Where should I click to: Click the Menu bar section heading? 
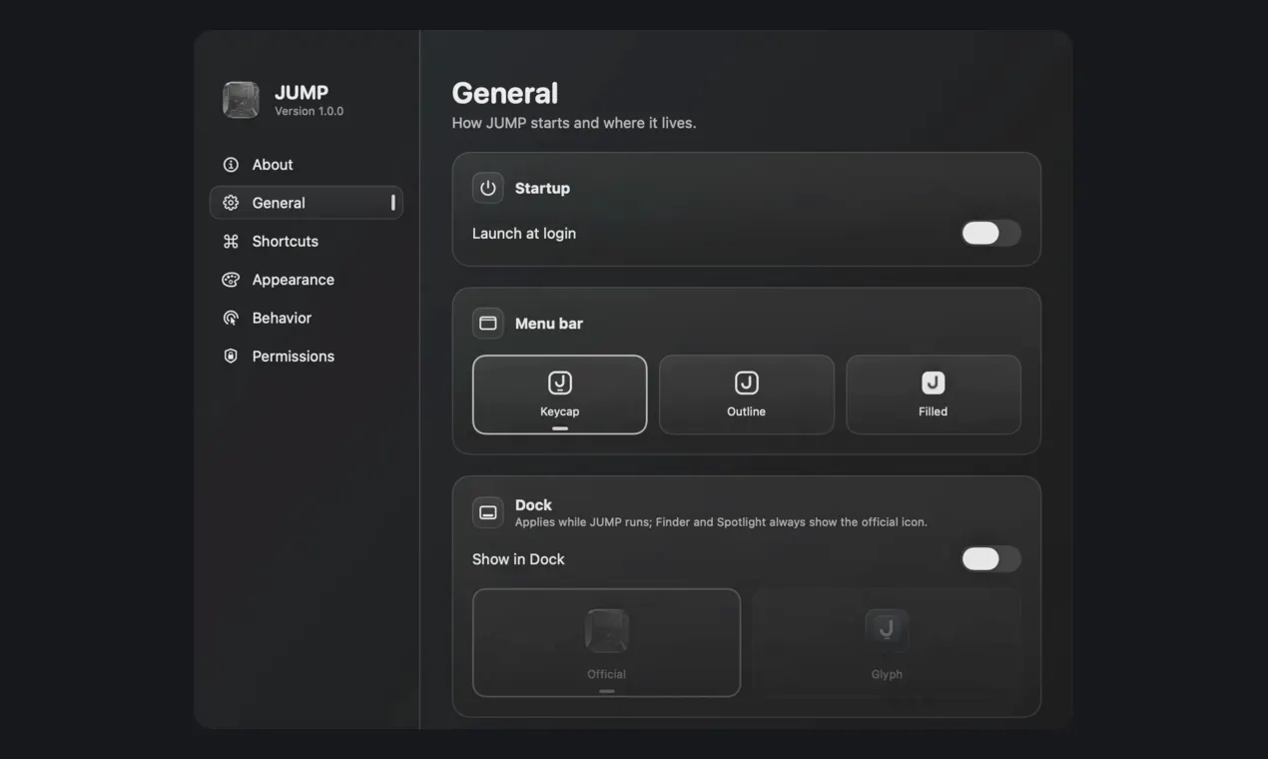(549, 324)
